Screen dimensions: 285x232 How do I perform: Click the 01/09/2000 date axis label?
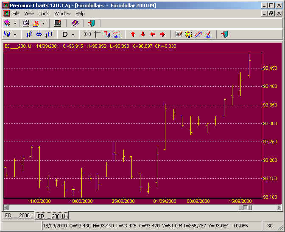point(165,201)
